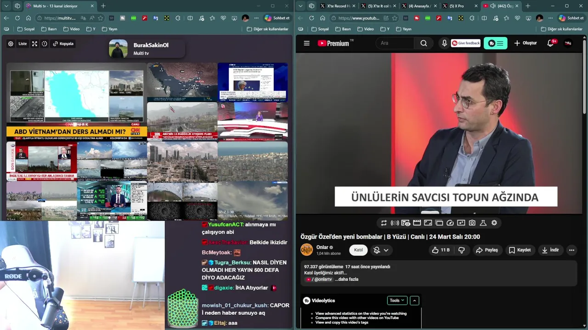Open Multi tv settings gear icon
The height and width of the screenshot is (330, 588).
coord(11,44)
